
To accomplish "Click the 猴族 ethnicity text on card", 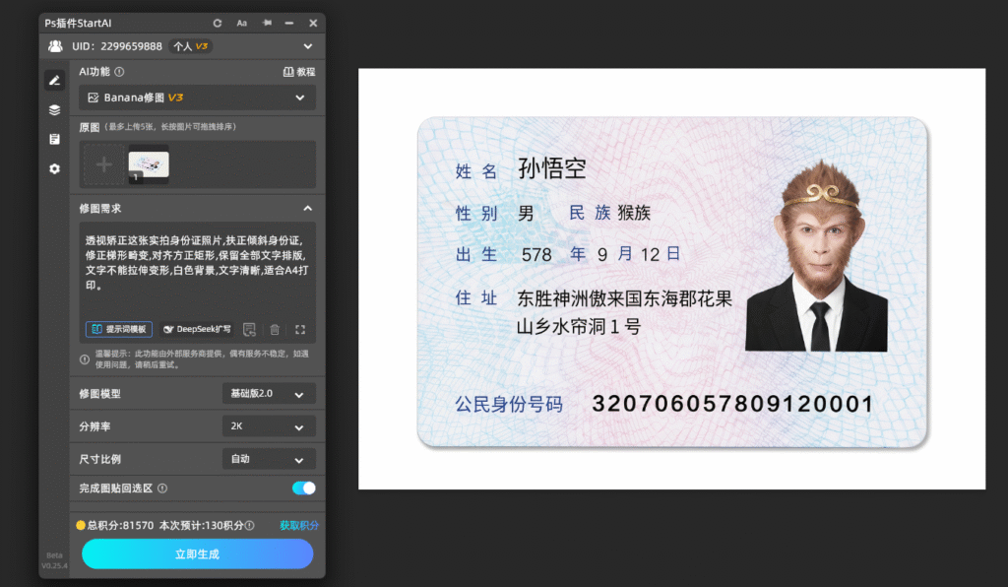I will click(635, 213).
